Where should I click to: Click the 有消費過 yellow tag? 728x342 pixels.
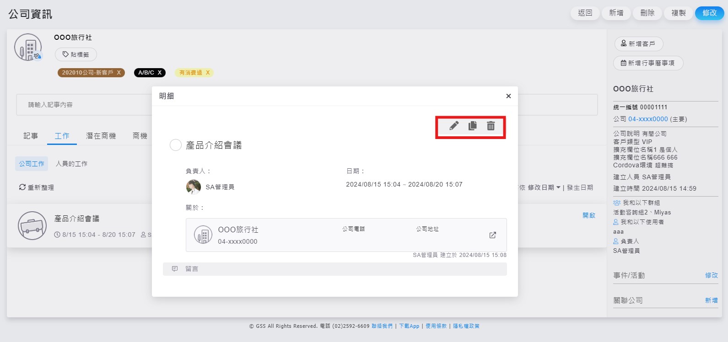(191, 73)
